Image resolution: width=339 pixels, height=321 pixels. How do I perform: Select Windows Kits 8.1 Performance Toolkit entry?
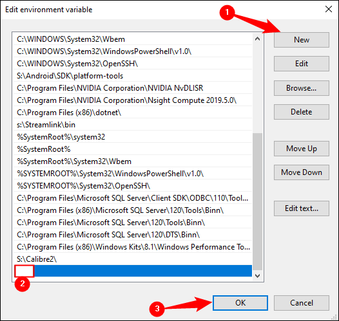click(x=132, y=247)
